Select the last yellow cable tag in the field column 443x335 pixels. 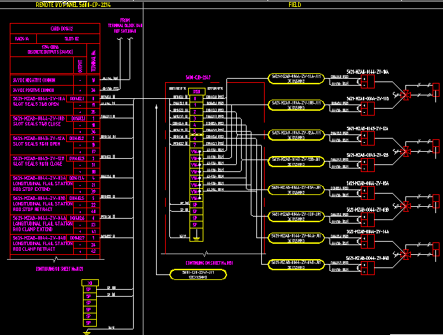[297, 262]
